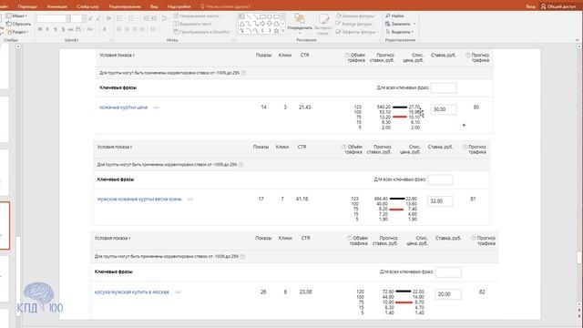Collapse the ribbon with the arrow
Viewport: 583px width, 328px height.
tap(578, 40)
